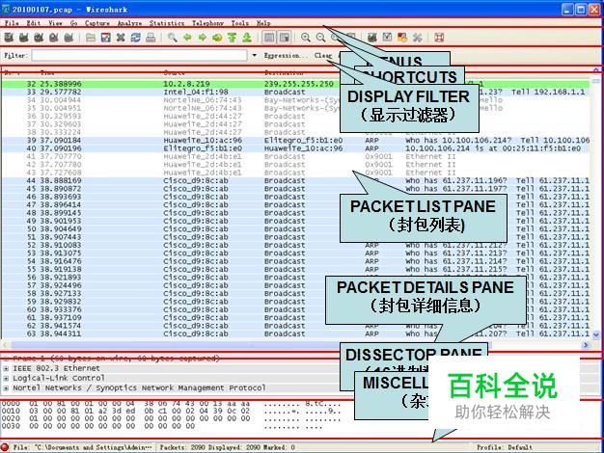The width and height of the screenshot is (604, 453).
Task: Expand the Logical-Link Control tree node
Action: [6, 378]
